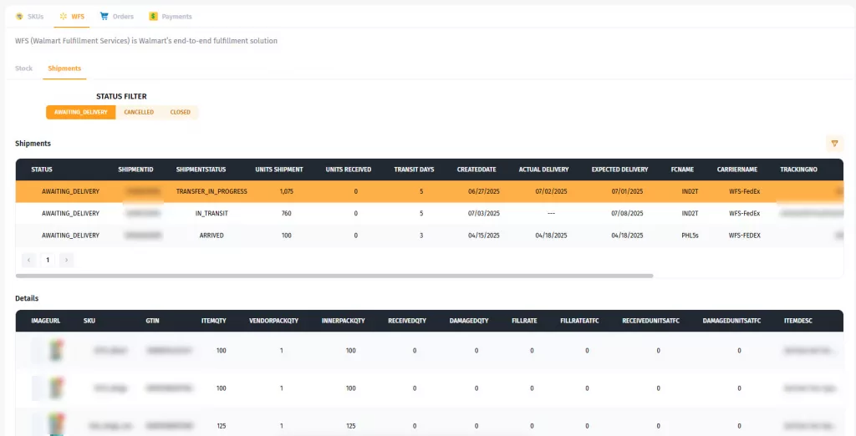Click the shipments table horizontal scrollbar
Image resolution: width=856 pixels, height=436 pixels.
click(334, 275)
